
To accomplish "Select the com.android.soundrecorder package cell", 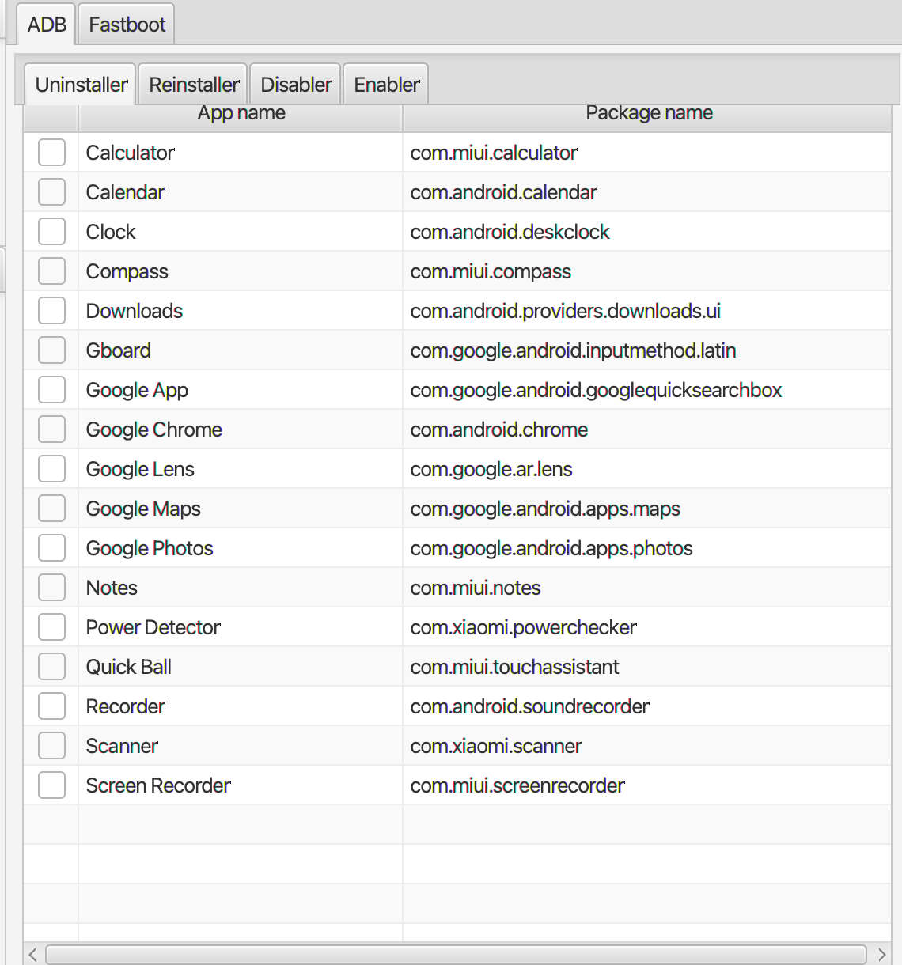I will 647,706.
